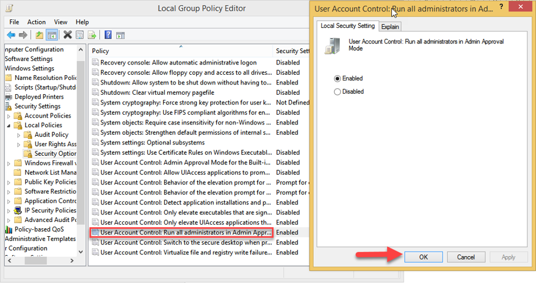
Task: Click the Security Options folder icon
Action: pyautogui.click(x=28, y=153)
